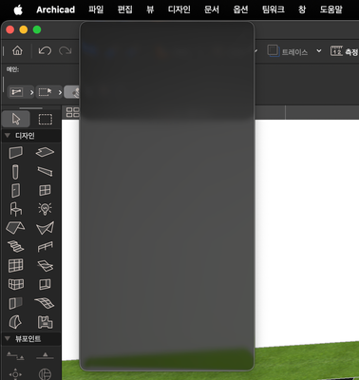Click the toolbox panel grip handle
Viewport: 359px width, 380px height.
[x=30, y=108]
